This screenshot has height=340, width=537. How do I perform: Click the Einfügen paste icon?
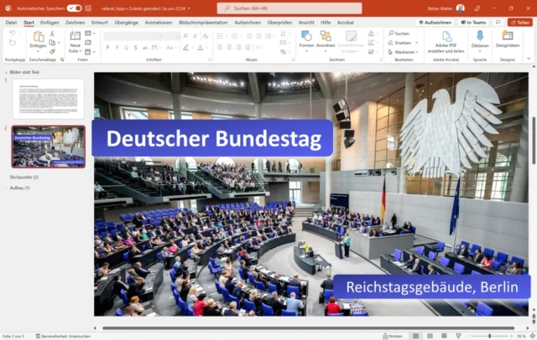(x=39, y=39)
